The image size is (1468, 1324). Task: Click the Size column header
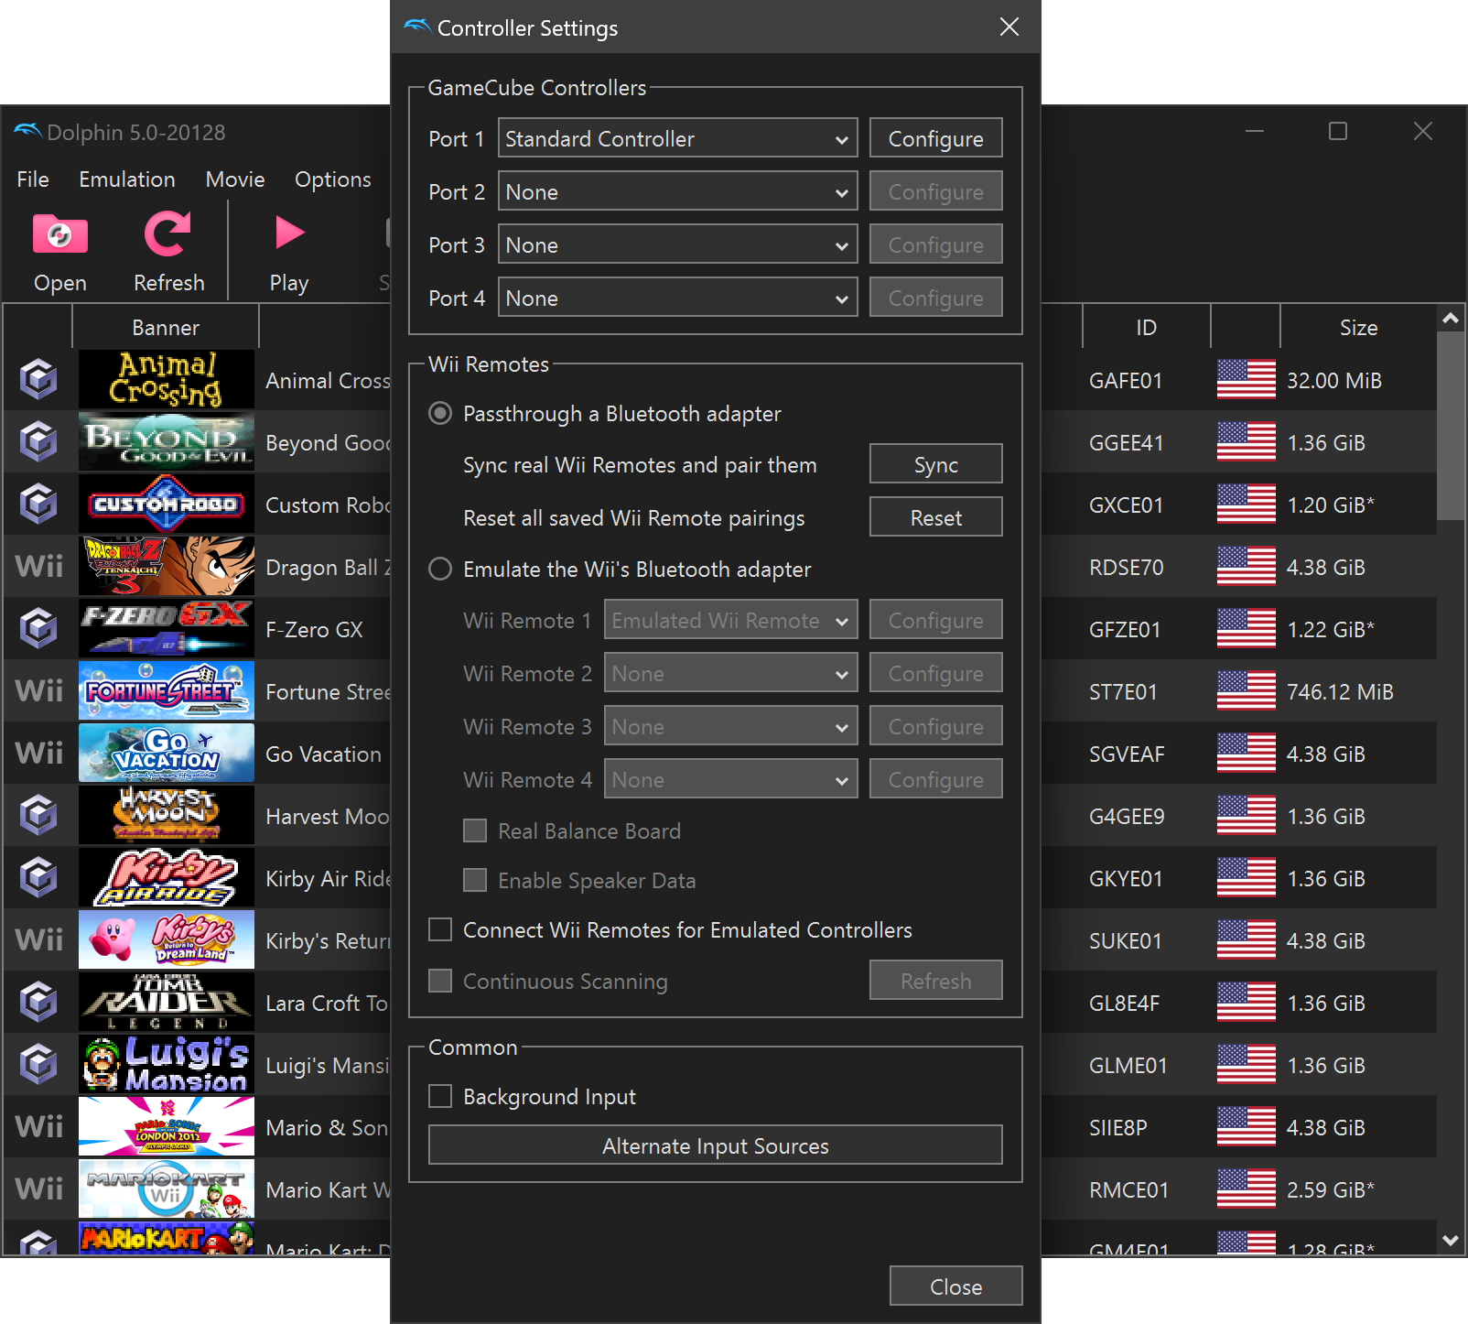pyautogui.click(x=1358, y=327)
